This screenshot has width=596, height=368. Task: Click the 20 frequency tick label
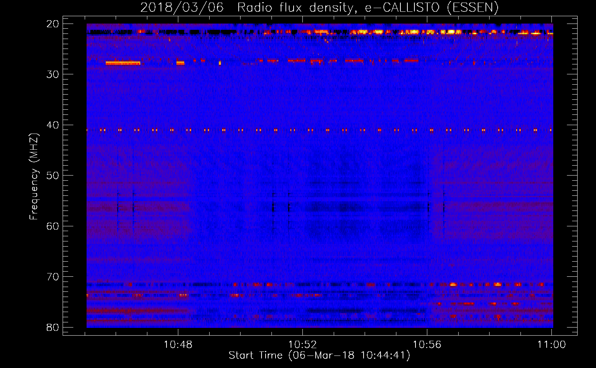click(53, 24)
